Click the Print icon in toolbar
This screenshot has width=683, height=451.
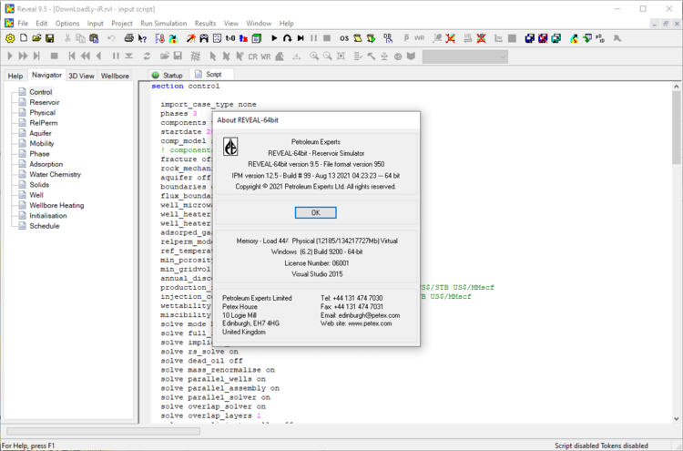click(x=129, y=38)
